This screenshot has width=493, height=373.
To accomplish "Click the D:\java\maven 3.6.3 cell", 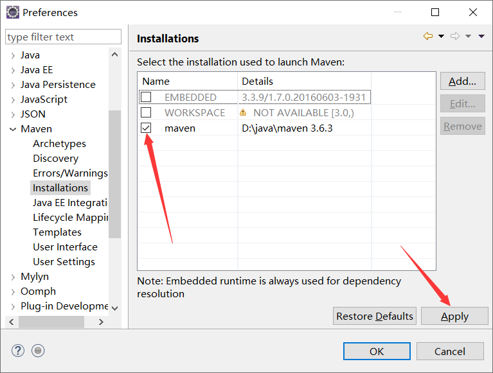I will tap(287, 128).
